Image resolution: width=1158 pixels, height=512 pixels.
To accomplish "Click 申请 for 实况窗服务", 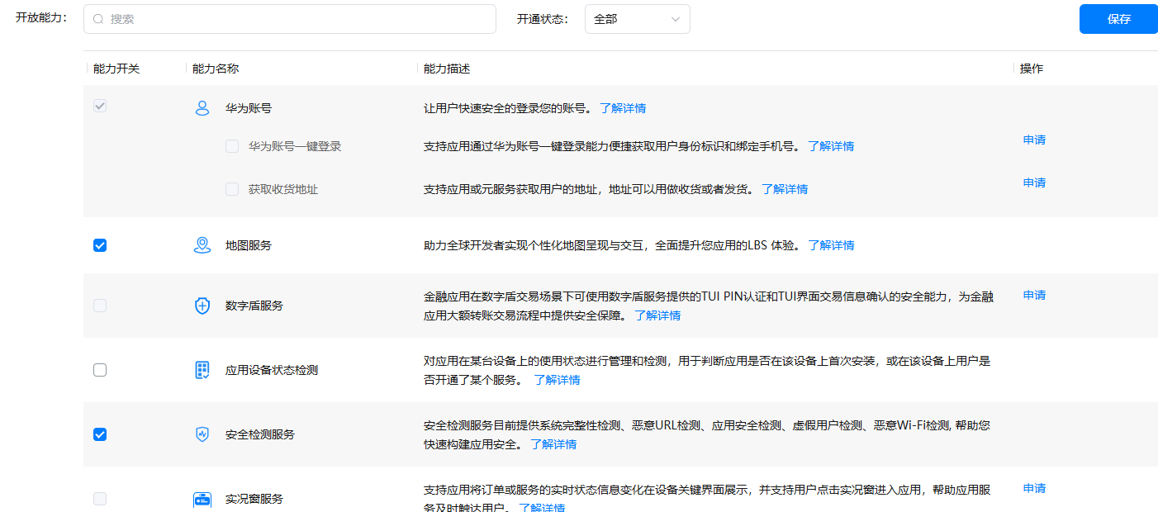I will coord(1034,488).
